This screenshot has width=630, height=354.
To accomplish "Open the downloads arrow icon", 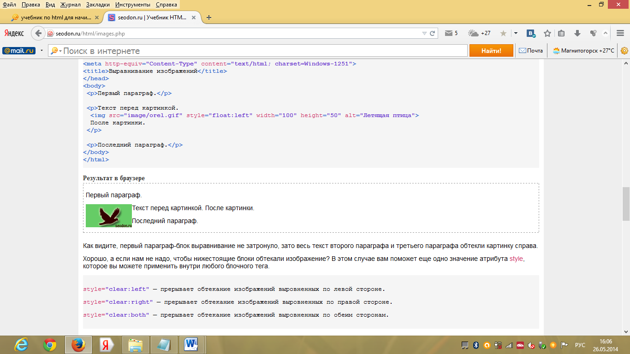I will coord(577,33).
